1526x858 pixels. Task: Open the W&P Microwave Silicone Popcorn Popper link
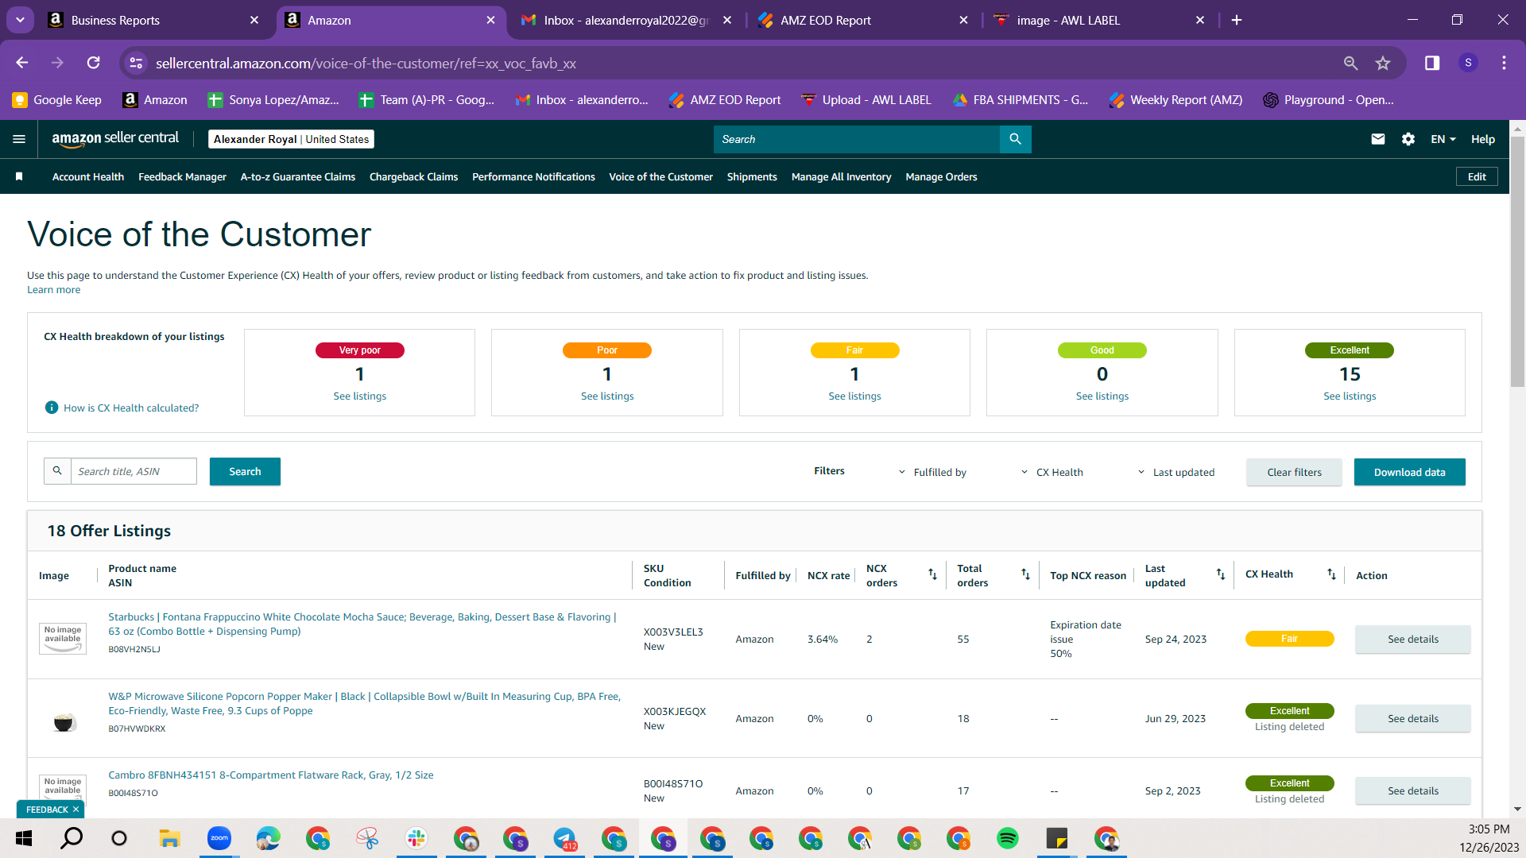(364, 703)
